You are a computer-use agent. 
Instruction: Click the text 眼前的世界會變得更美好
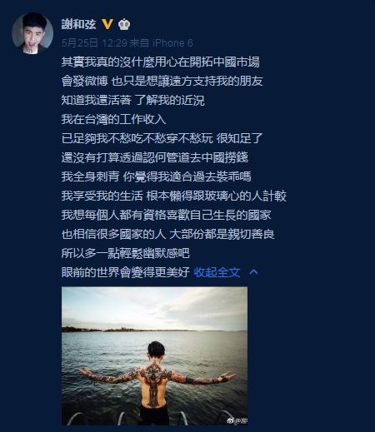pyautogui.click(x=126, y=272)
